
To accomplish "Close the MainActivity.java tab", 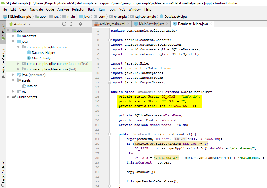I will coord(168,24).
